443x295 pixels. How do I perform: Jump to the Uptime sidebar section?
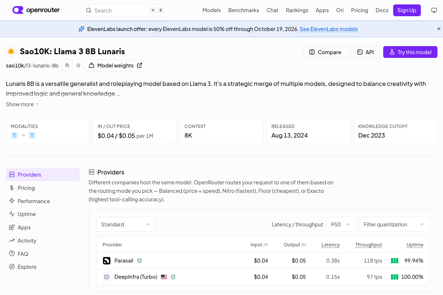tap(43, 214)
